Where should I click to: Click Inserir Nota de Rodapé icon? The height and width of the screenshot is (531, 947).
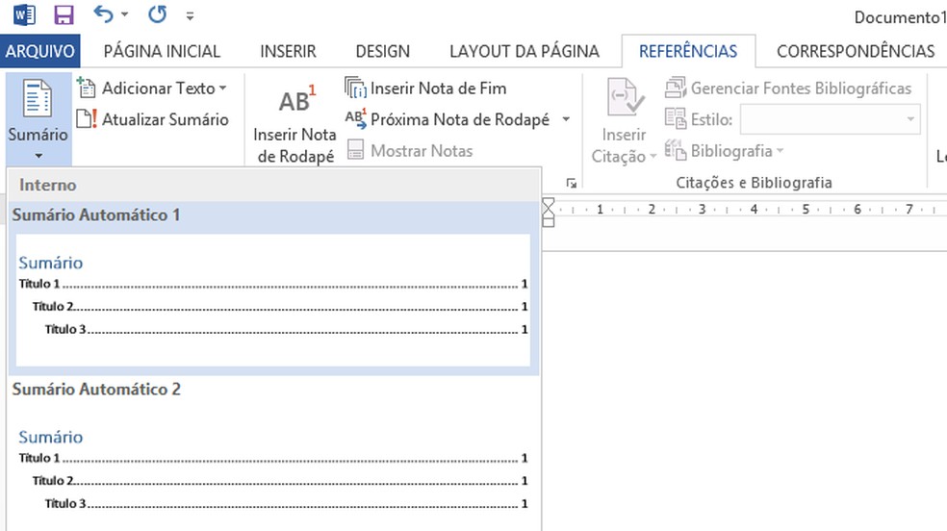click(x=295, y=102)
